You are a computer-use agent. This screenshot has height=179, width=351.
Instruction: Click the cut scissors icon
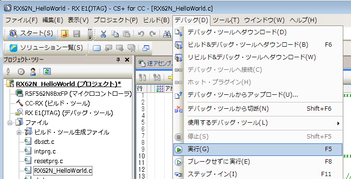(x=103, y=34)
